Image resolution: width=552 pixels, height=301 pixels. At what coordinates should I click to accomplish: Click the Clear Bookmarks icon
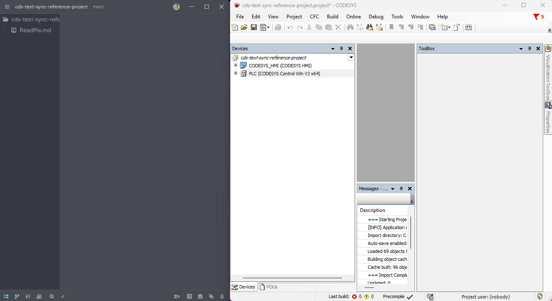(420, 27)
